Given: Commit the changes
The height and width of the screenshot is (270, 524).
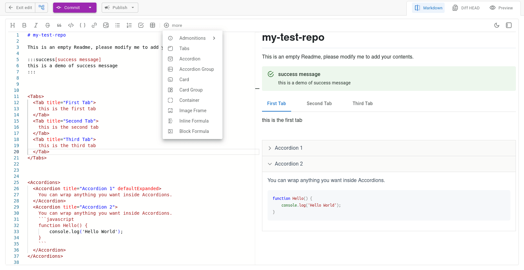Looking at the screenshot, I should pos(68,7).
